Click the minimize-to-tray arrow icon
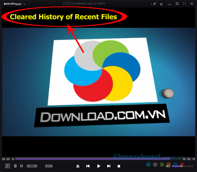Screen dimensions: 197x172 coord(161,4)
